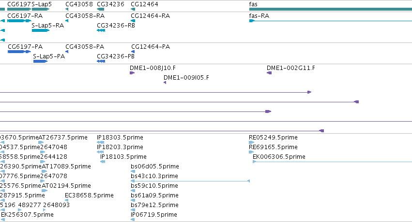
Task: Click the DME1-002G11.F feature label
Action: click(291, 68)
